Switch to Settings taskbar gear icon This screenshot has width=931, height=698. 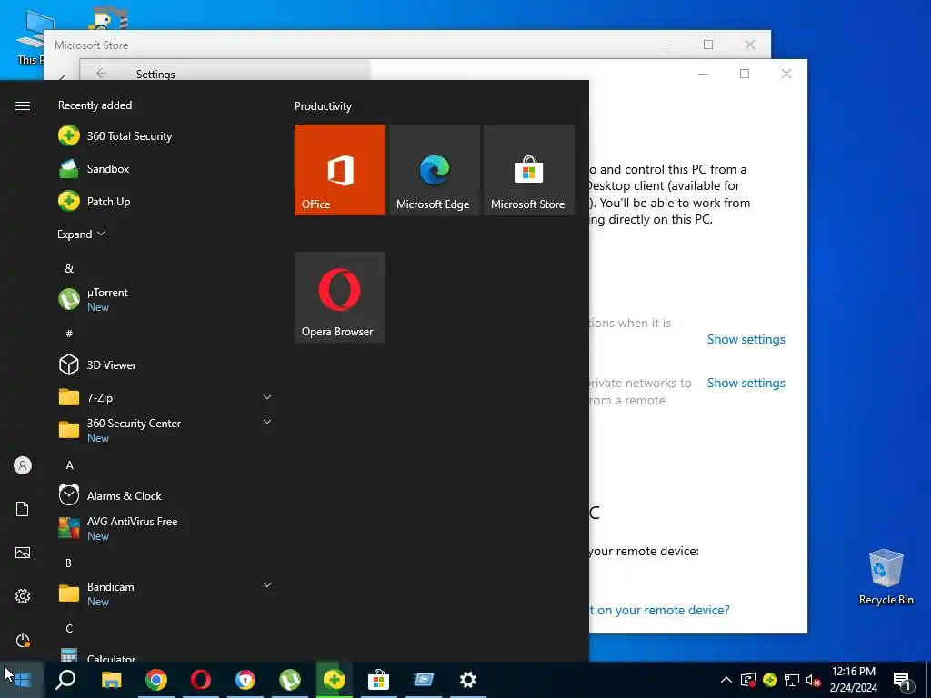[x=468, y=680]
